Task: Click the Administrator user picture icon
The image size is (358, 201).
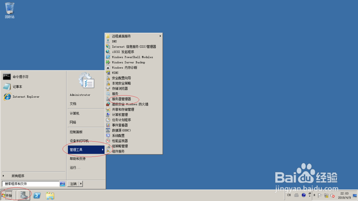Action: 86,80
